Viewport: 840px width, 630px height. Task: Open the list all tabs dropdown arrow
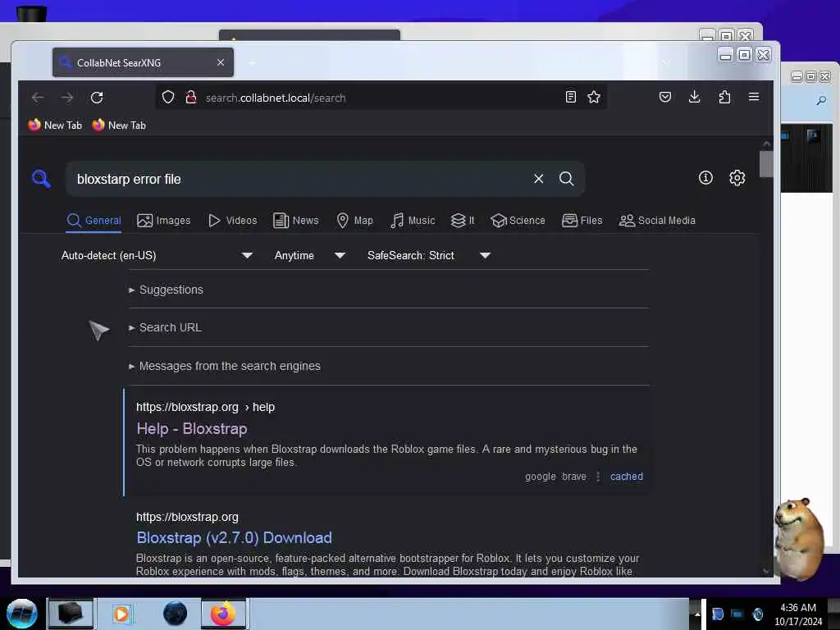[x=666, y=62]
